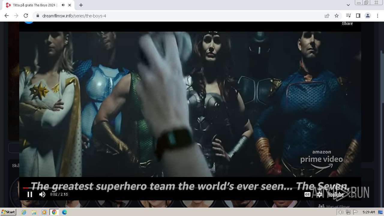Go forward with the browser forward arrow

coord(16,16)
